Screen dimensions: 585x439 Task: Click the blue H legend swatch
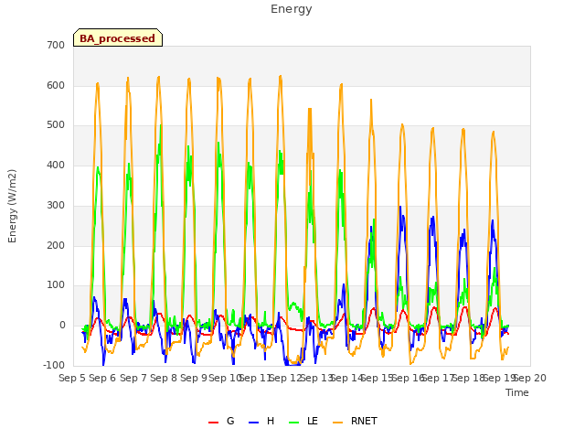pos(253,423)
